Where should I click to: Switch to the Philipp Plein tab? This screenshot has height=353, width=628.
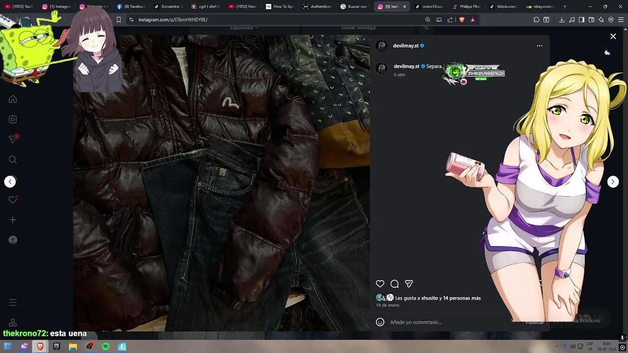[x=466, y=6]
